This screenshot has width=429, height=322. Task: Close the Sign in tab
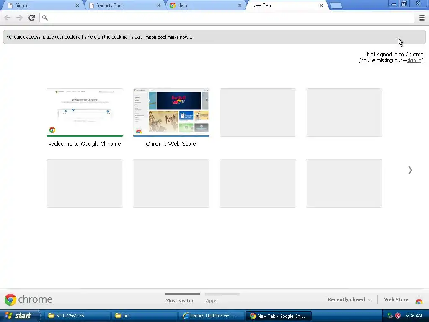(78, 5)
